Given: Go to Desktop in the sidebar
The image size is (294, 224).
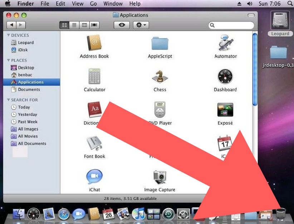Looking at the screenshot, I should coord(31,67).
